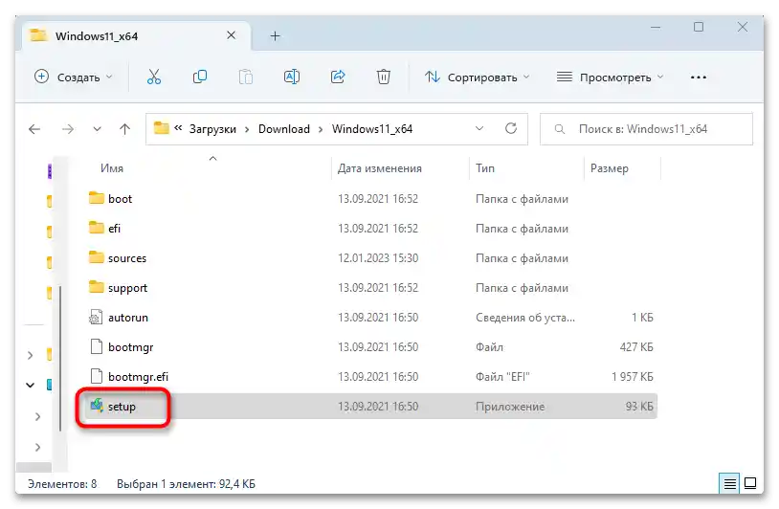The image size is (779, 509).
Task: Click sources date 12.01.2023 15:30
Action: click(x=378, y=258)
